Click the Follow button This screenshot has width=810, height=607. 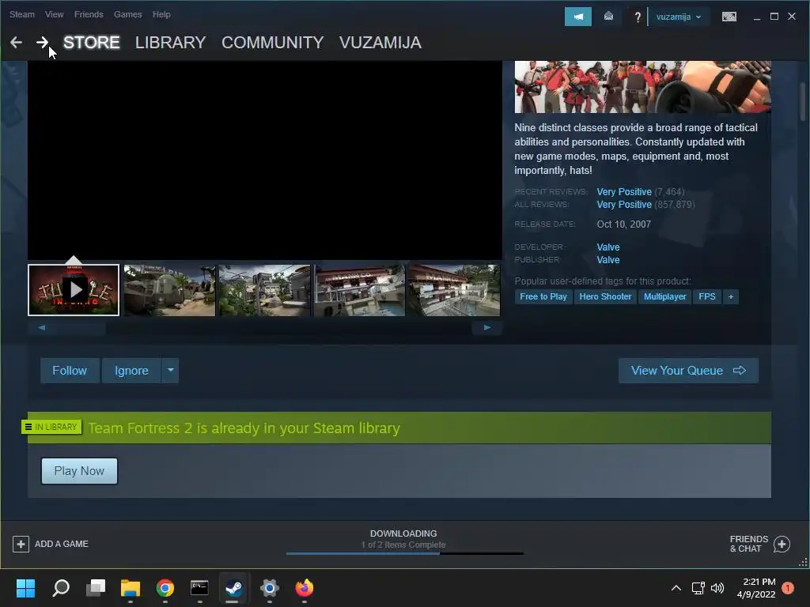[70, 371]
